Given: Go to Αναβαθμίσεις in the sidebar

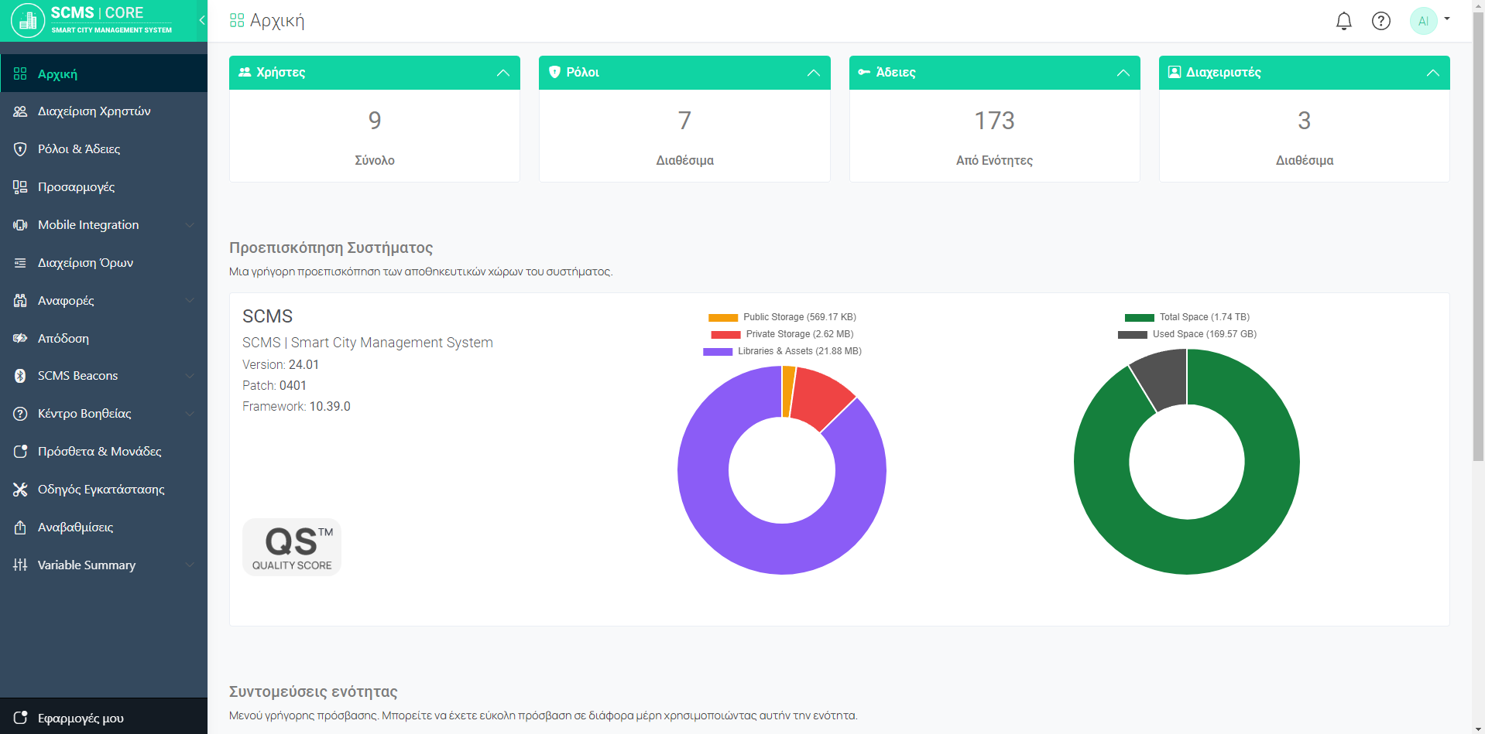Looking at the screenshot, I should coord(75,527).
